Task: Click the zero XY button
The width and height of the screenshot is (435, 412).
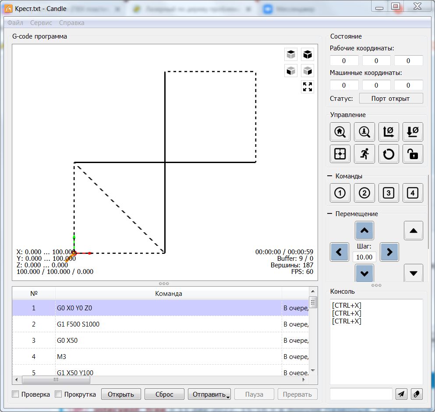Action: (x=389, y=132)
